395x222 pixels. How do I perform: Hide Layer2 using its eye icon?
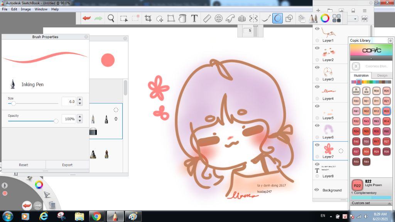[x=317, y=48]
